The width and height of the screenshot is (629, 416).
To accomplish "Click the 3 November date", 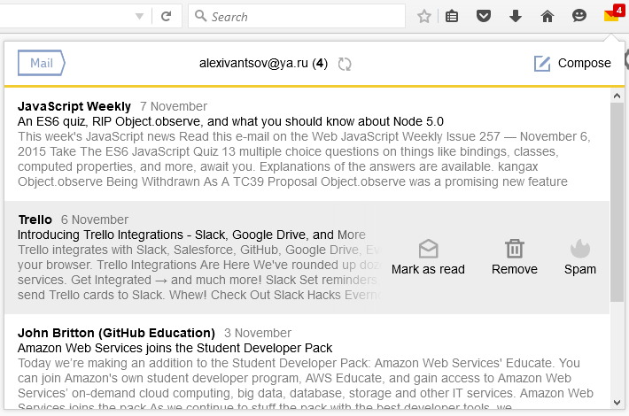I will tap(258, 333).
